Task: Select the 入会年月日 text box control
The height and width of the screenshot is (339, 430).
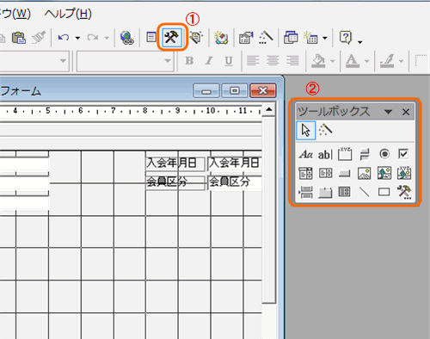Action: pos(235,163)
